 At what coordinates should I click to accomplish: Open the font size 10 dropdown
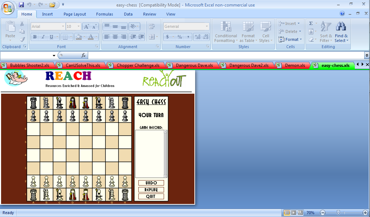[78, 26]
